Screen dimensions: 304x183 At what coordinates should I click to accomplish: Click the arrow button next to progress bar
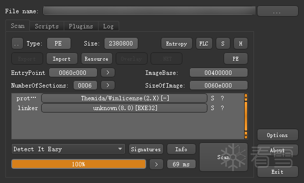[156, 164]
